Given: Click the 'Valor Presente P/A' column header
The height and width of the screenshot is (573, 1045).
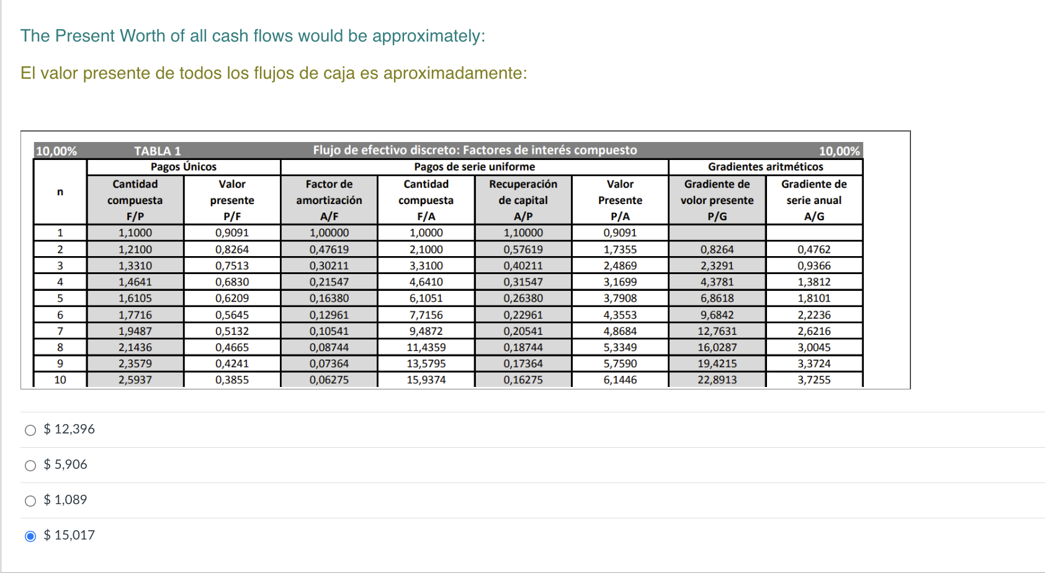Looking at the screenshot, I should point(620,200).
